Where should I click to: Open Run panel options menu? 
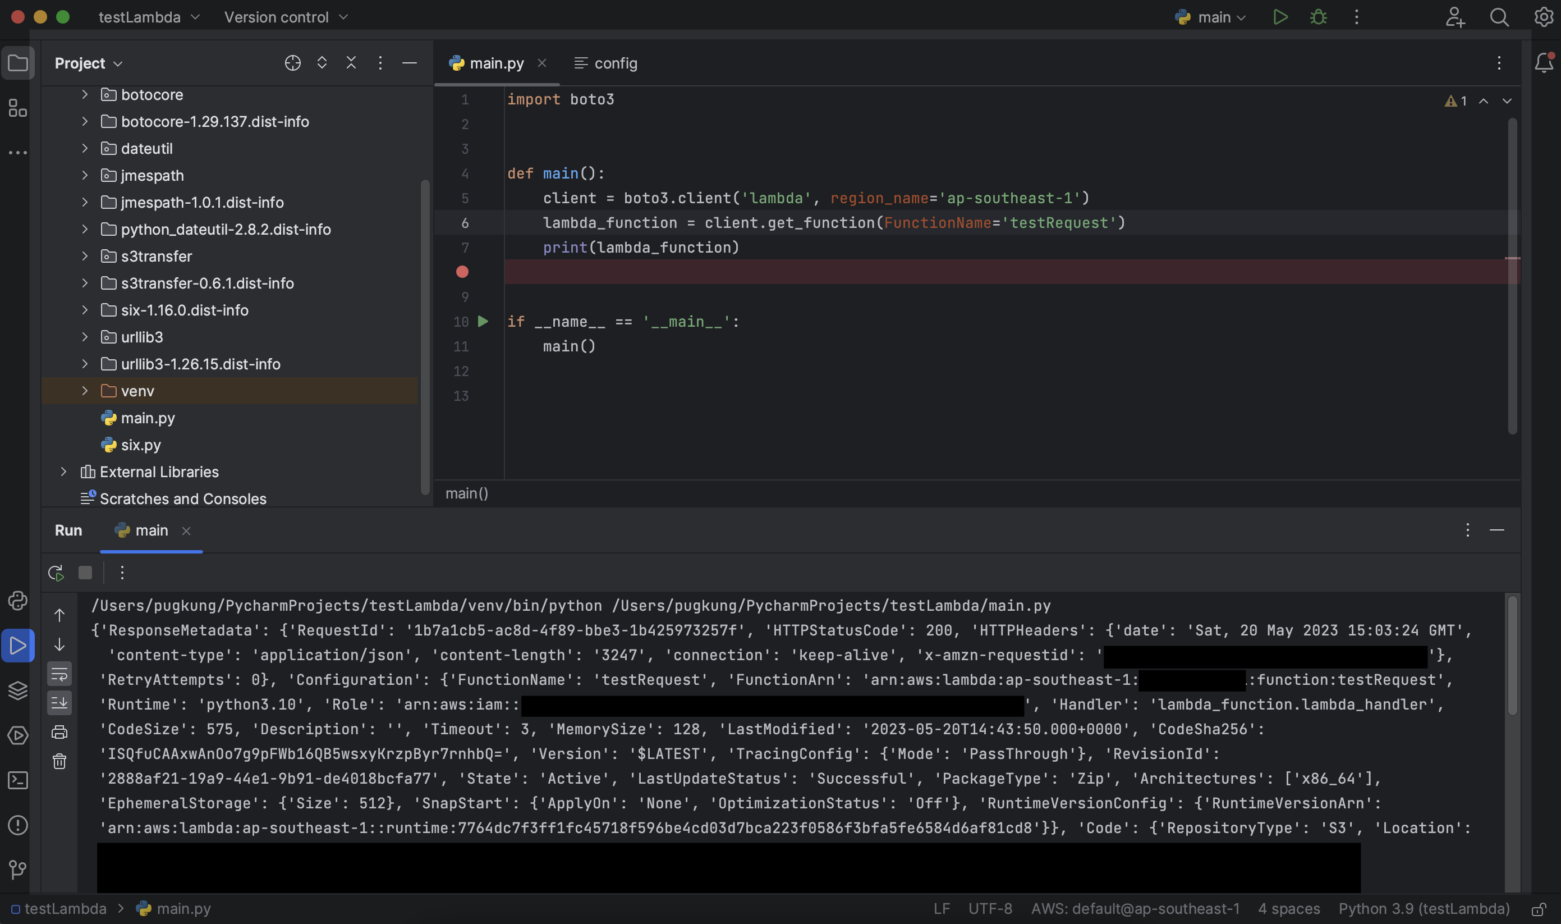pos(1468,530)
